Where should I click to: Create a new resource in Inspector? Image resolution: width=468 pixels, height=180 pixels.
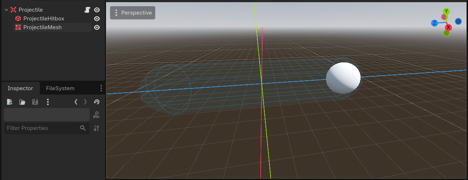[x=10, y=102]
